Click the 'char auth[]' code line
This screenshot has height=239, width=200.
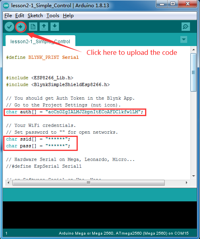[x=75, y=112]
